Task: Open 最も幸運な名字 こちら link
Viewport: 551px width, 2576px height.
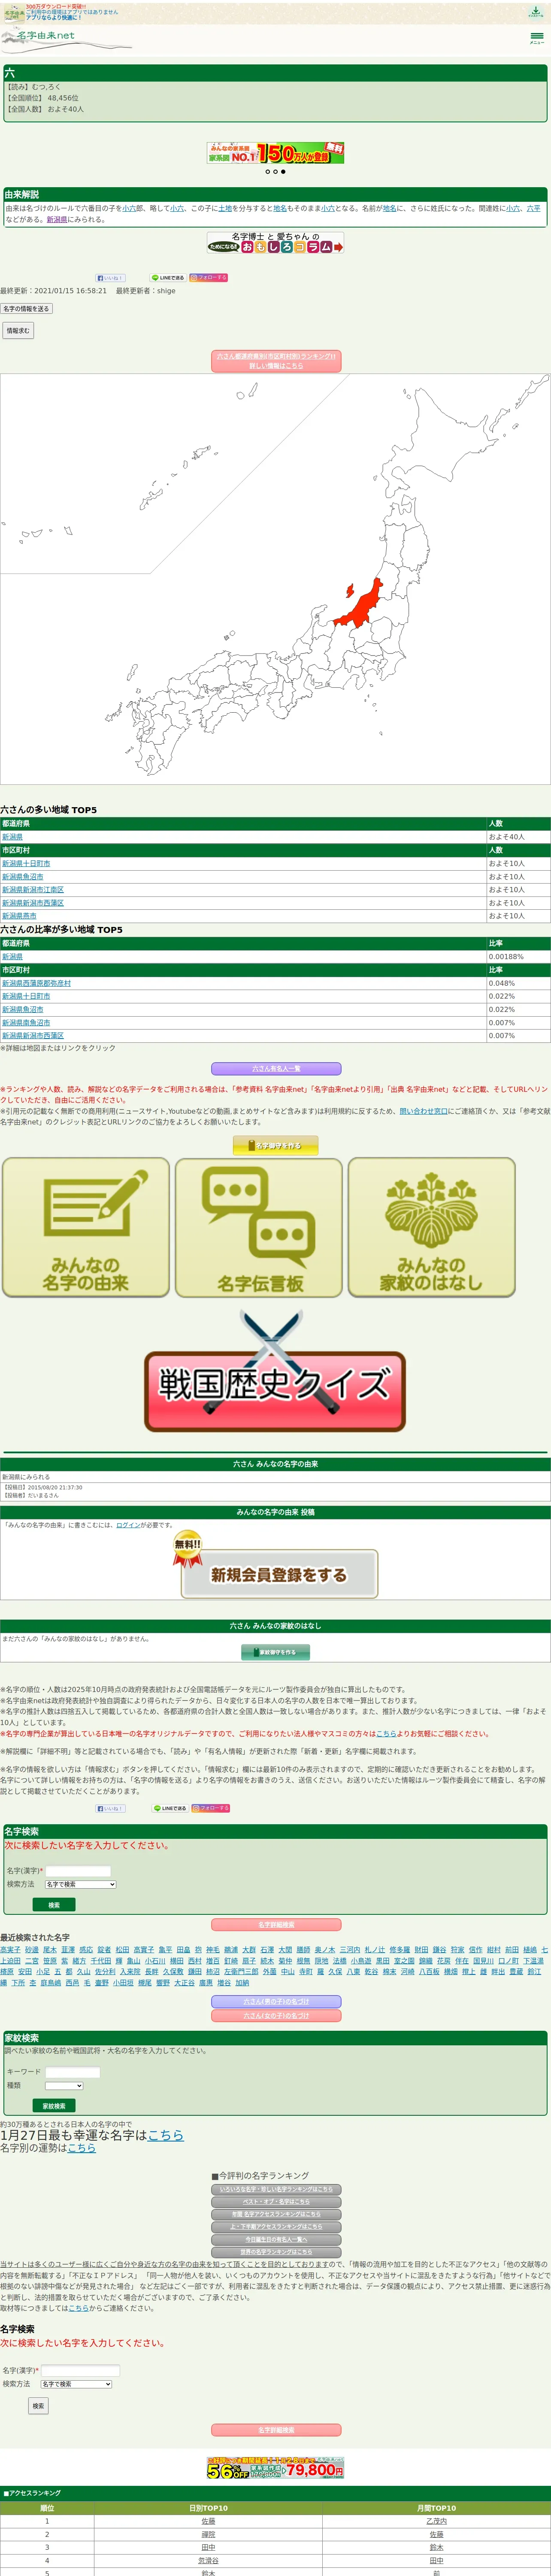Action: pos(165,2136)
